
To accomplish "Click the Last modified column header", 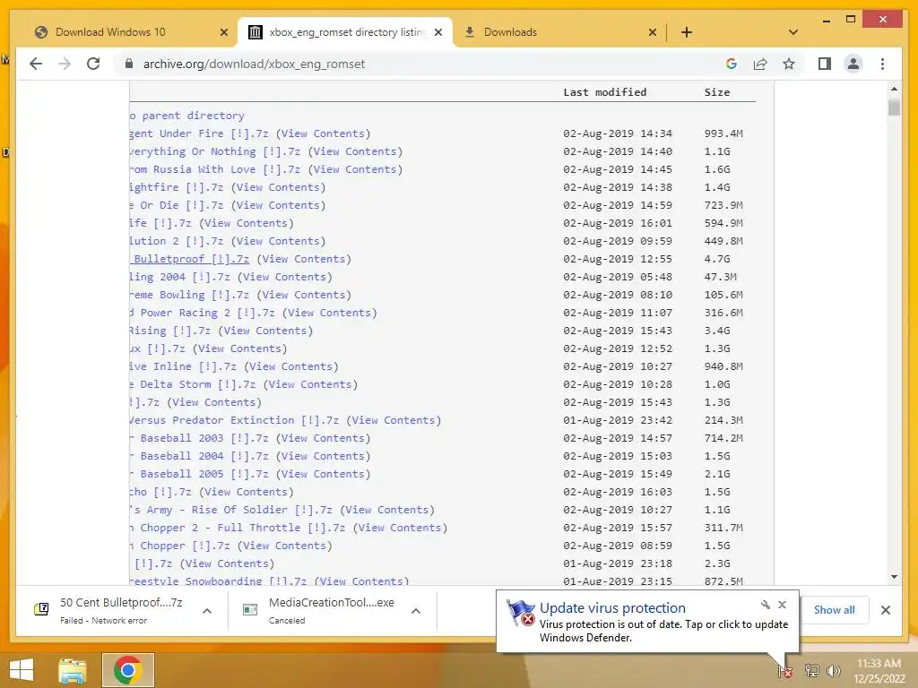I will pos(605,92).
